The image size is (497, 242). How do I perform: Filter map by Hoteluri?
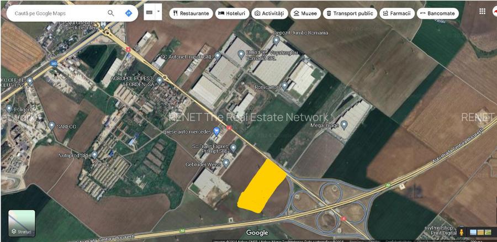[x=232, y=13]
